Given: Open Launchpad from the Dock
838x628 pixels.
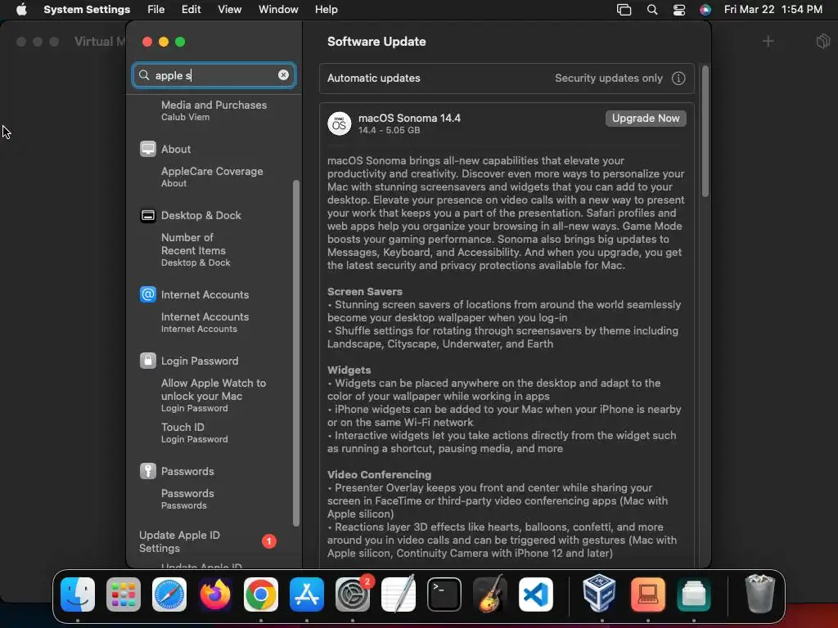Looking at the screenshot, I should [124, 594].
